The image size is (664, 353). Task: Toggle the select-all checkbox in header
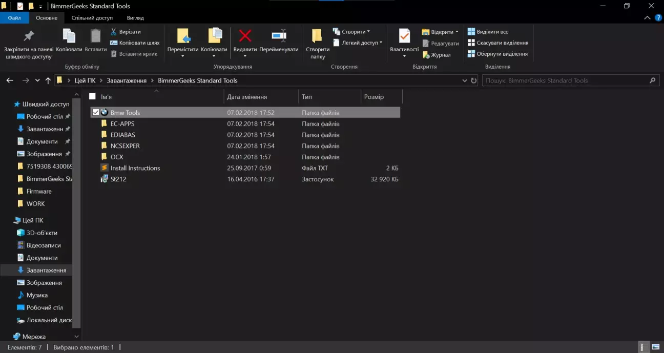click(x=92, y=96)
